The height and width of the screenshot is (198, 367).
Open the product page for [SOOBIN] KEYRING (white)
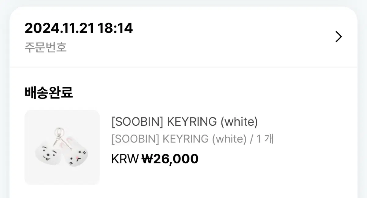(185, 121)
